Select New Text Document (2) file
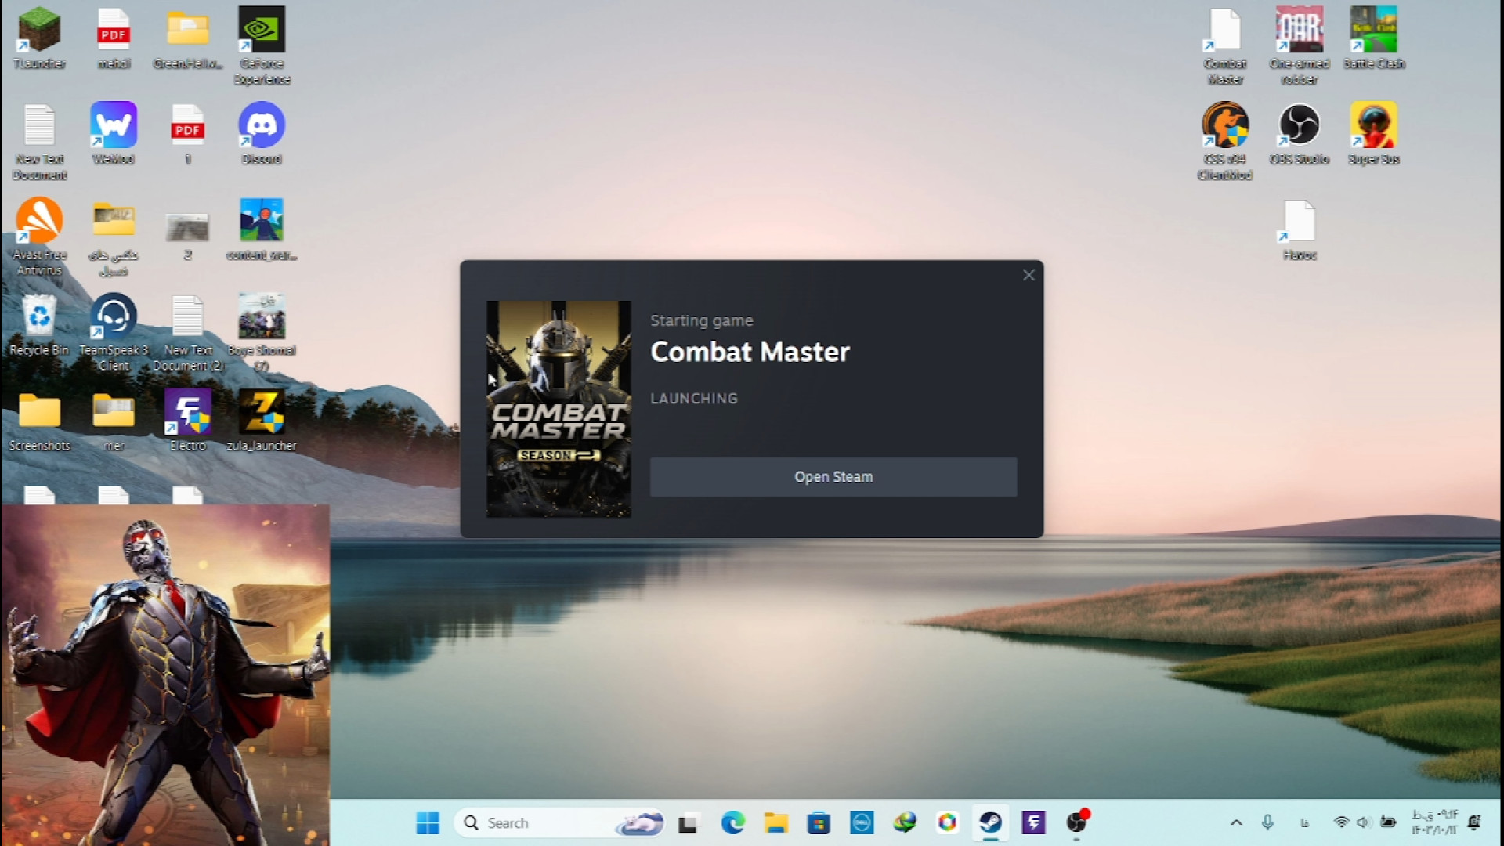Screen dimensions: 1504x846 (188, 332)
